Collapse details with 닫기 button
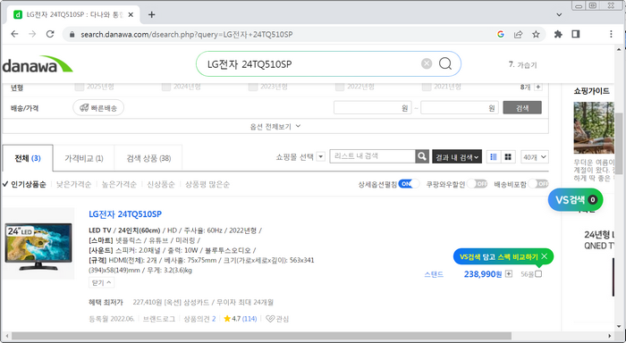This screenshot has width=626, height=343. click(x=102, y=283)
